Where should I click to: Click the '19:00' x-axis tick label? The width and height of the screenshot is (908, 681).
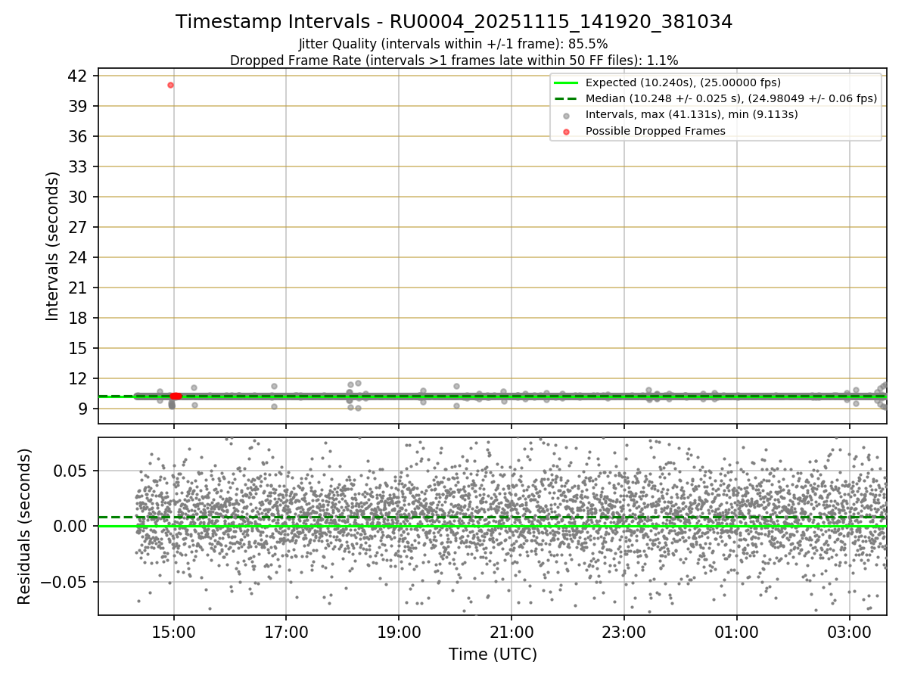(x=399, y=631)
